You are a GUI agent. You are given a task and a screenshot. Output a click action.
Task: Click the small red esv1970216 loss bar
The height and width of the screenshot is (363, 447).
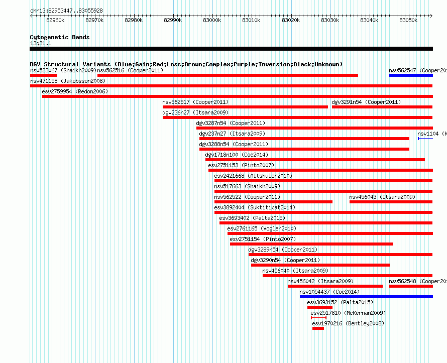(318, 328)
